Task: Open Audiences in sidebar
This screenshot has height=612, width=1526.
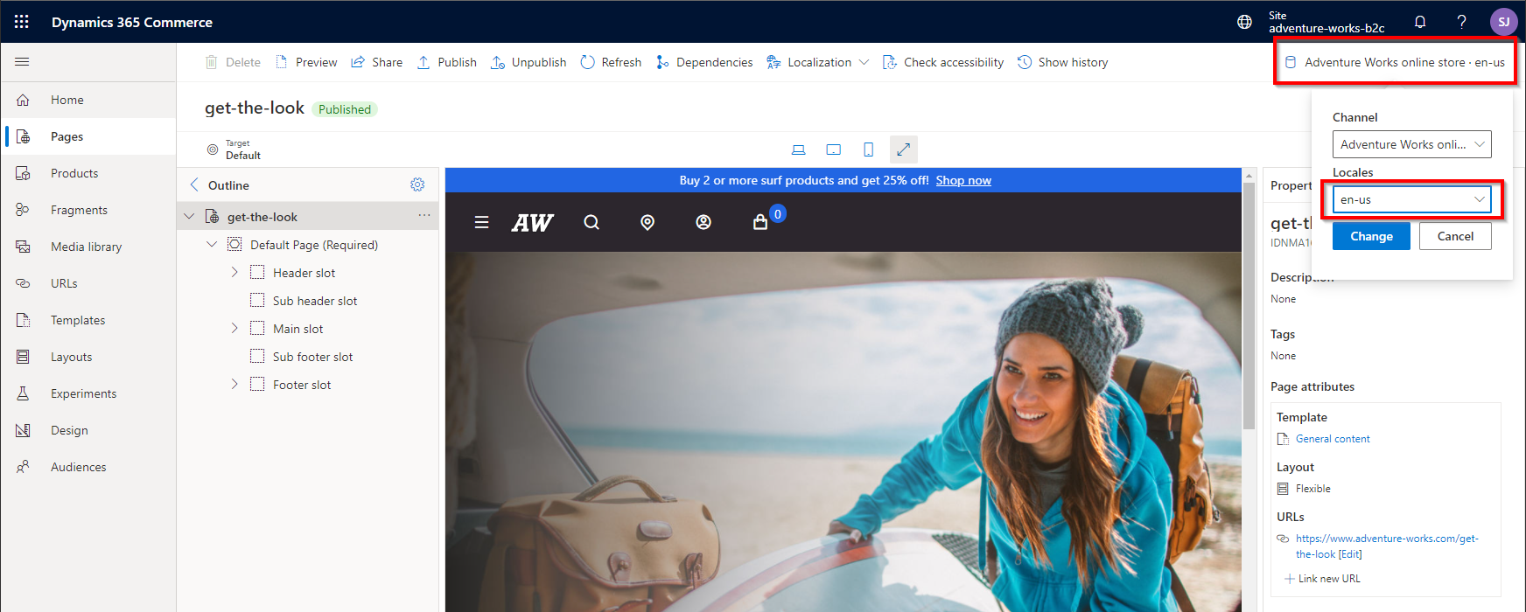Action: 88,467
